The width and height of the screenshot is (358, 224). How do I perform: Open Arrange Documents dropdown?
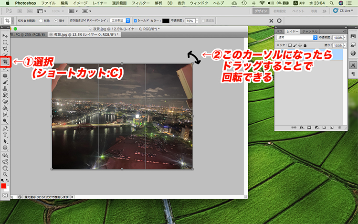pos(74,11)
